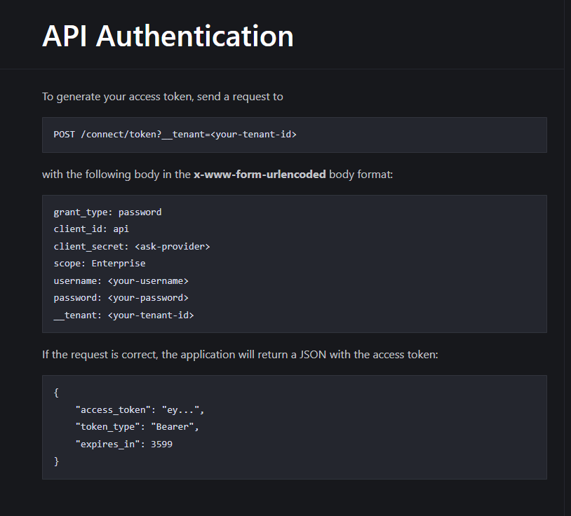
Task: Click the "To generate your access token" sentence
Action: (163, 97)
